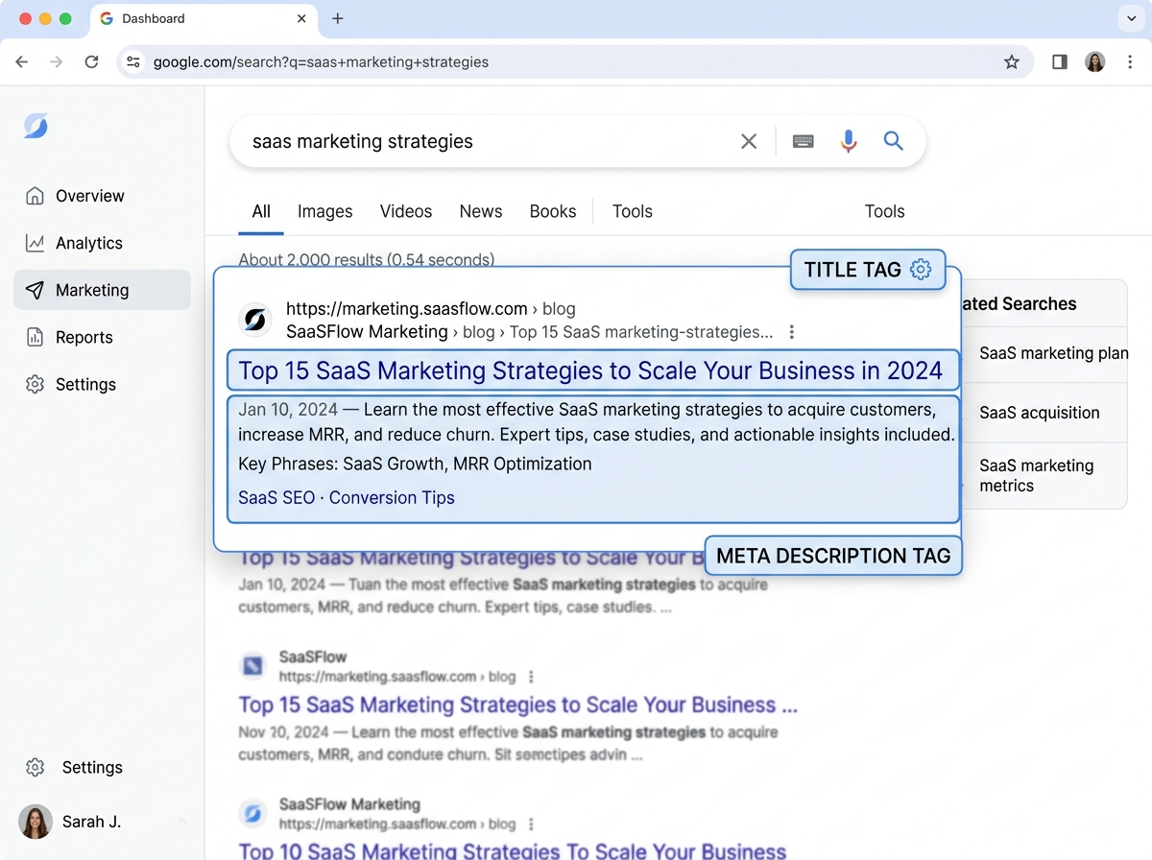Viewport: 1152px width, 860px height.
Task: Open Settings below Reports in sidebar
Action: (102, 384)
